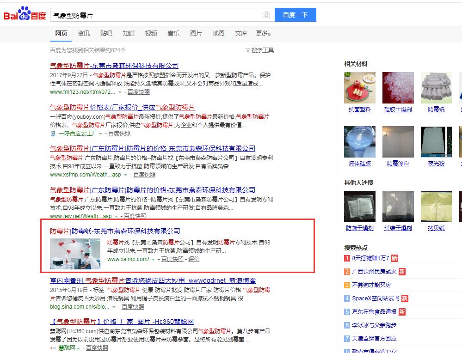Click the Hc360 source logo icon

pyautogui.click(x=53, y=348)
